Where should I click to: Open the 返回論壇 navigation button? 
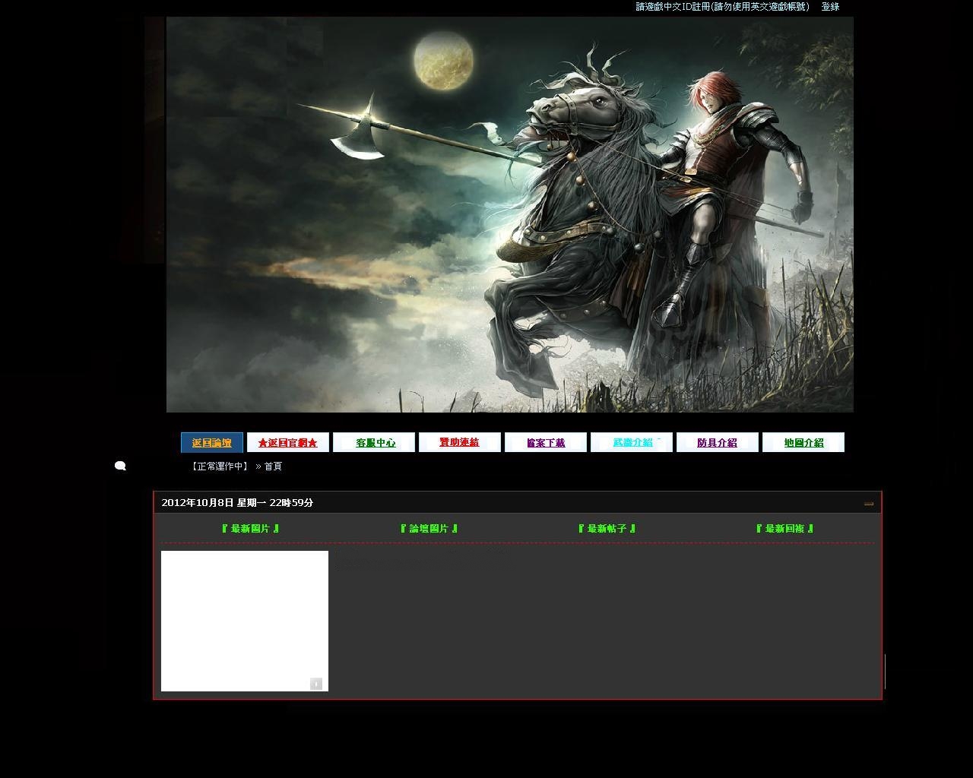(212, 442)
